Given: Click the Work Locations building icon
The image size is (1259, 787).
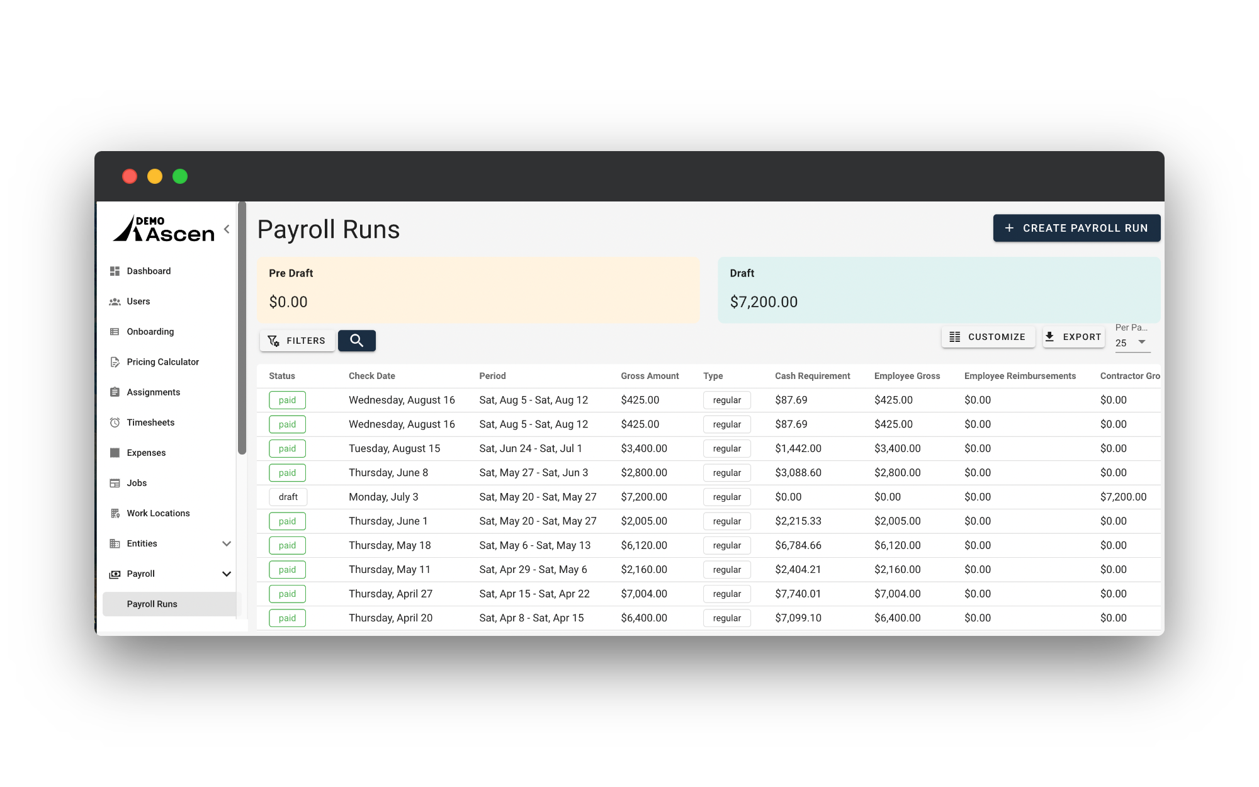Looking at the screenshot, I should [x=115, y=513].
